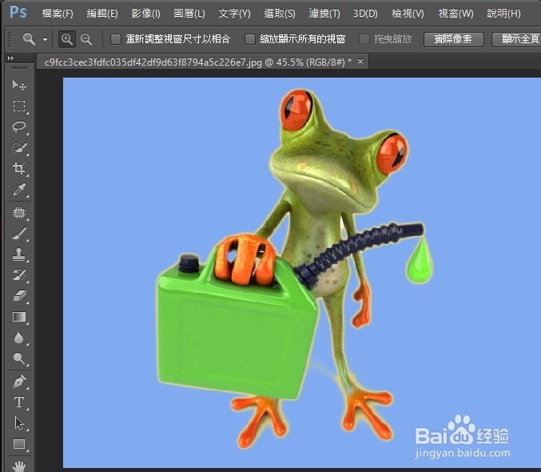Select the Rectangle shape tool

pos(19,444)
